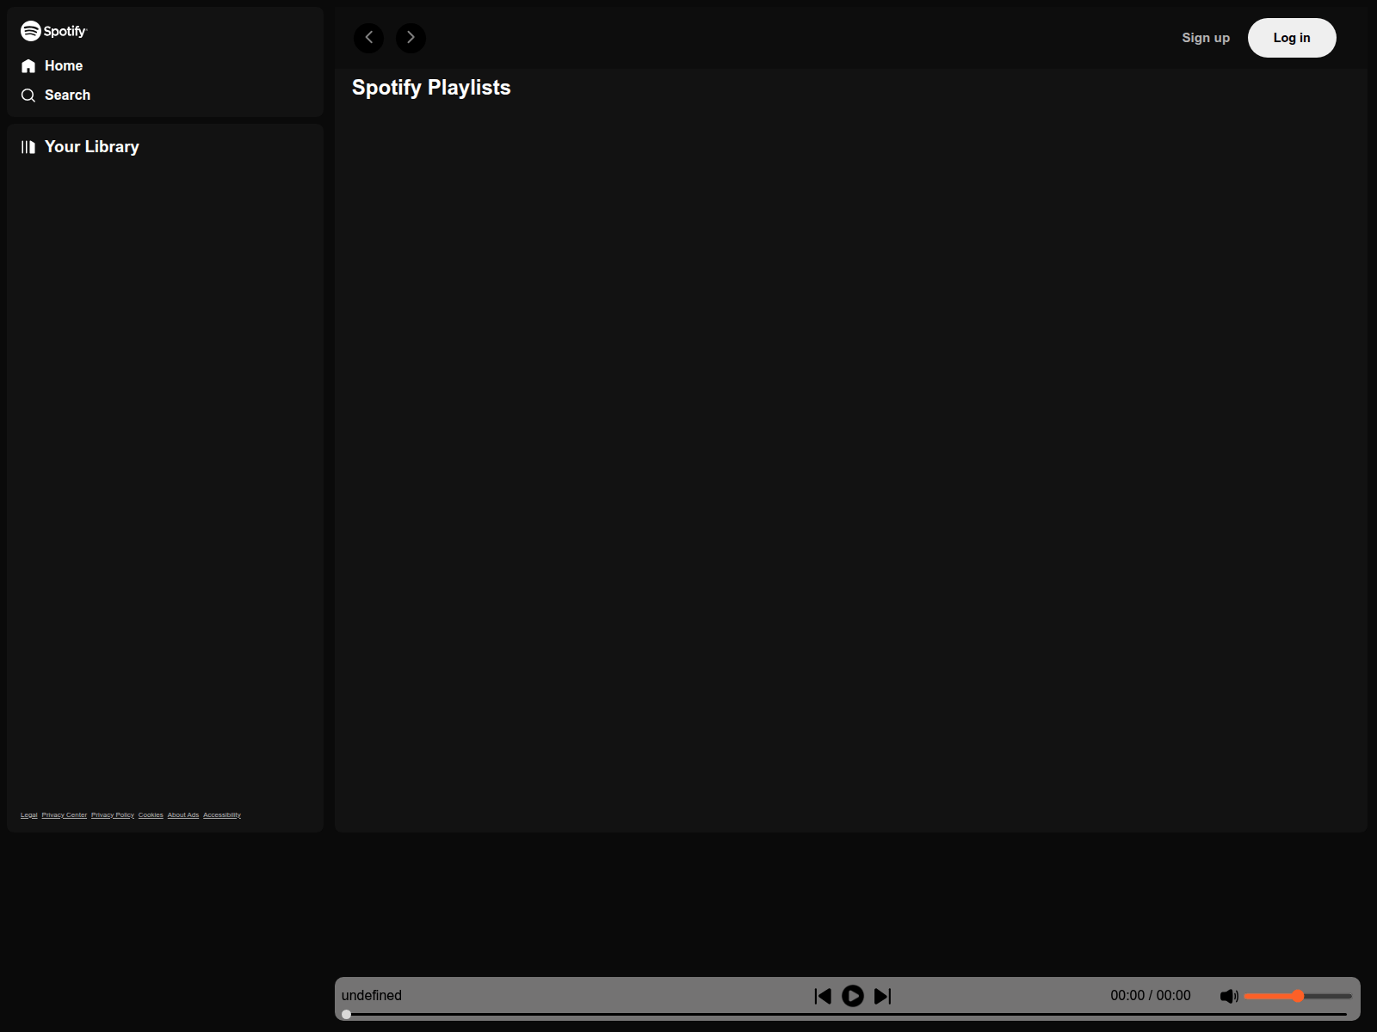
Task: Click the Sign up button
Action: pos(1206,38)
